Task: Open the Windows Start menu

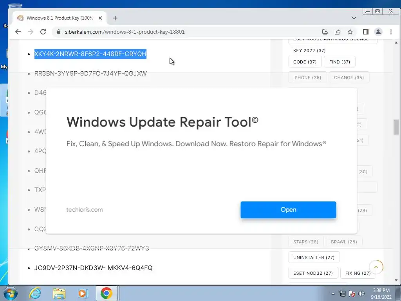Action: (x=10, y=293)
